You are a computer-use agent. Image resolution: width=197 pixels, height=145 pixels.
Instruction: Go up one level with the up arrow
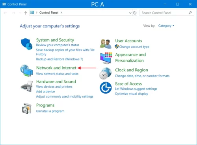tap(26, 13)
